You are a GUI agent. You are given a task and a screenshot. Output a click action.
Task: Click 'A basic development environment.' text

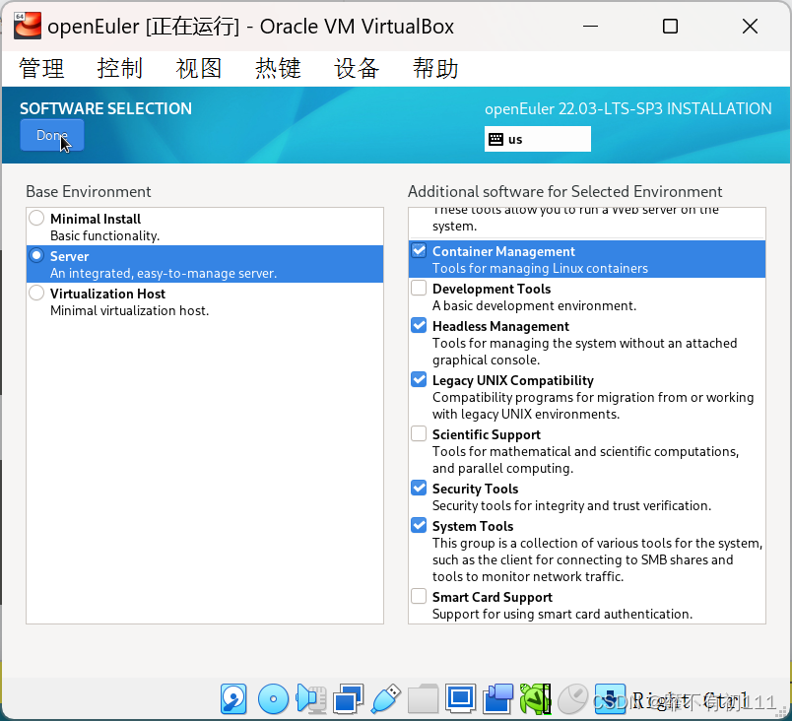click(x=534, y=305)
